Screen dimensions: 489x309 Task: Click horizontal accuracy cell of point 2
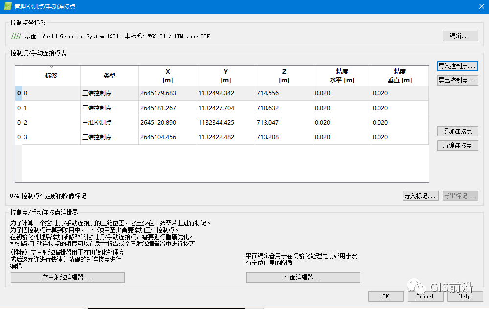click(x=342, y=123)
